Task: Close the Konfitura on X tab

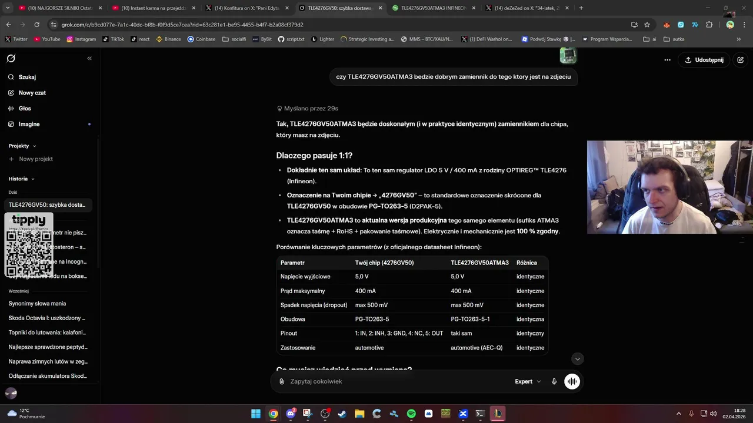Action: coord(286,8)
